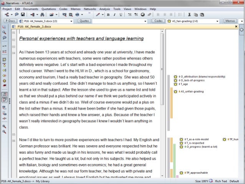The image size is (245, 184).
Task: Open the Codes dropdown showing AS_fair-grading
Action: (x=217, y=21)
